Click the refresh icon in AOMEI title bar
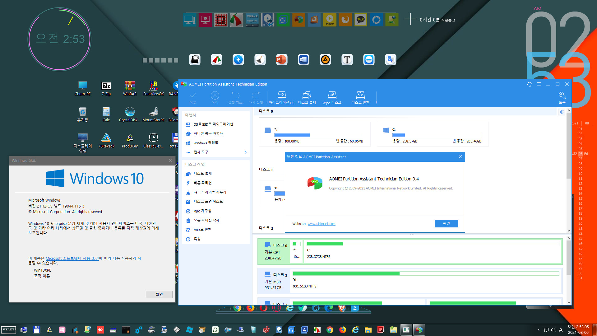Image resolution: width=597 pixels, height=336 pixels. (x=529, y=84)
